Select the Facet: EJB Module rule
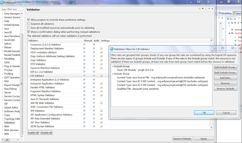242x143 pixels. coord(135,70)
